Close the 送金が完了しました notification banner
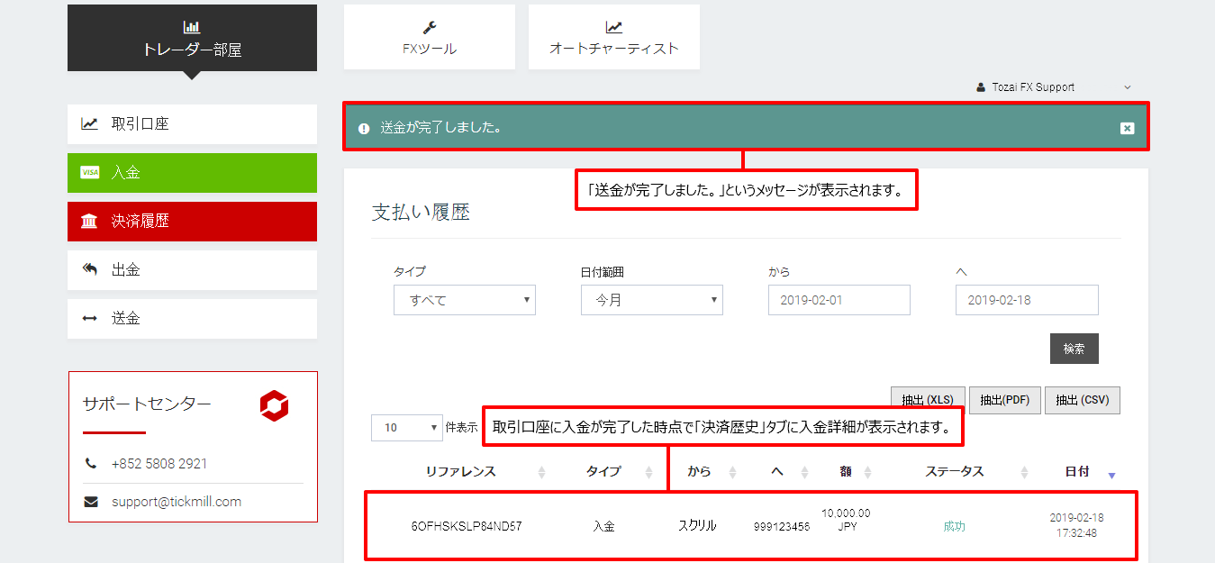 click(1127, 128)
